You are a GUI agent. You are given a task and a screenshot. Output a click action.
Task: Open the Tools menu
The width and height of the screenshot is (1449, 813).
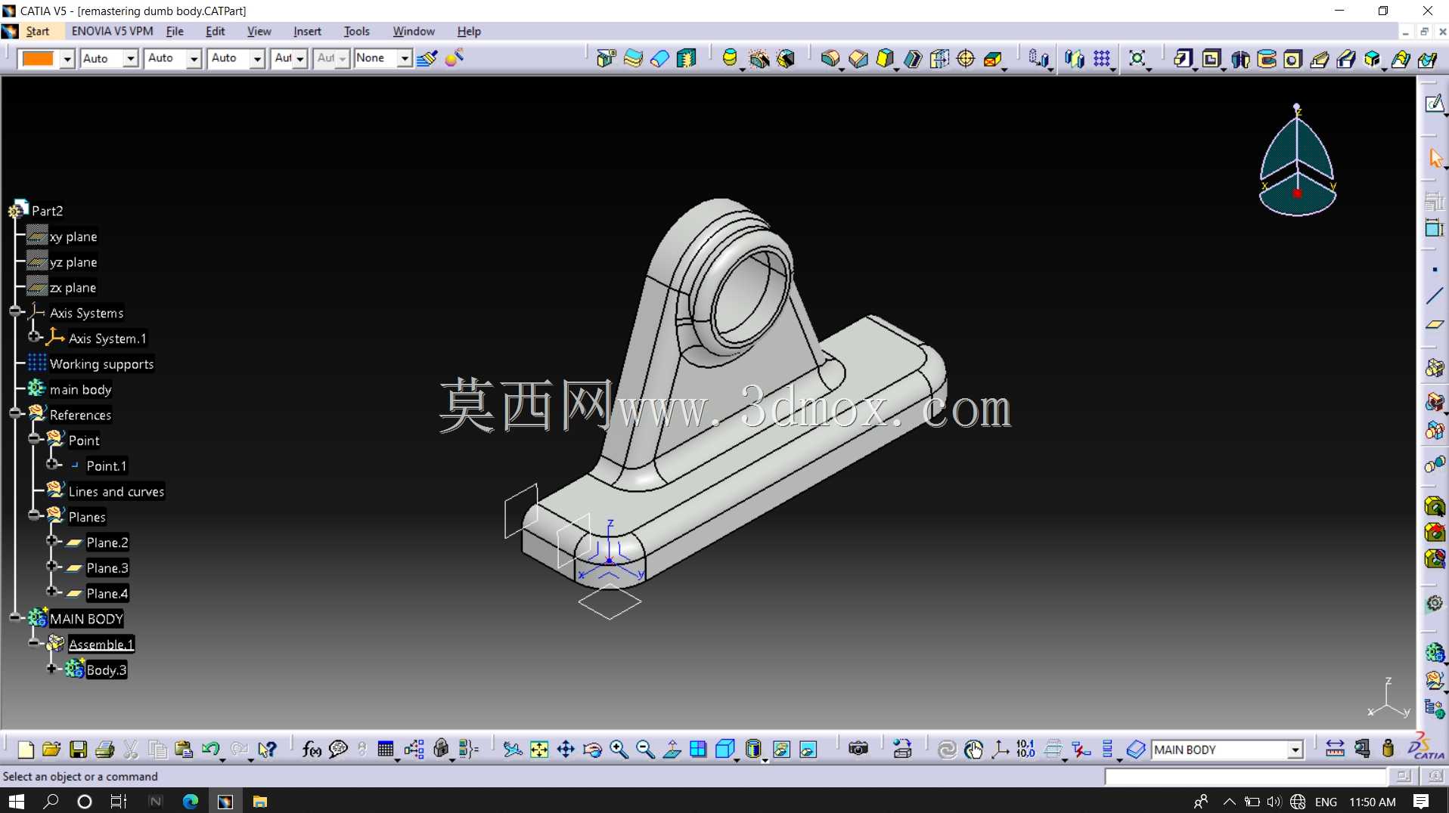coord(356,31)
